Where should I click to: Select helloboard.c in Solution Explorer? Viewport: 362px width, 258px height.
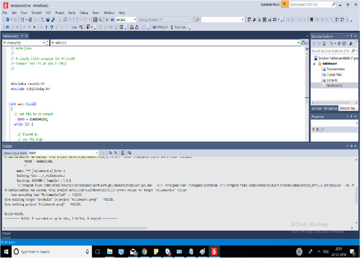[x=334, y=86]
